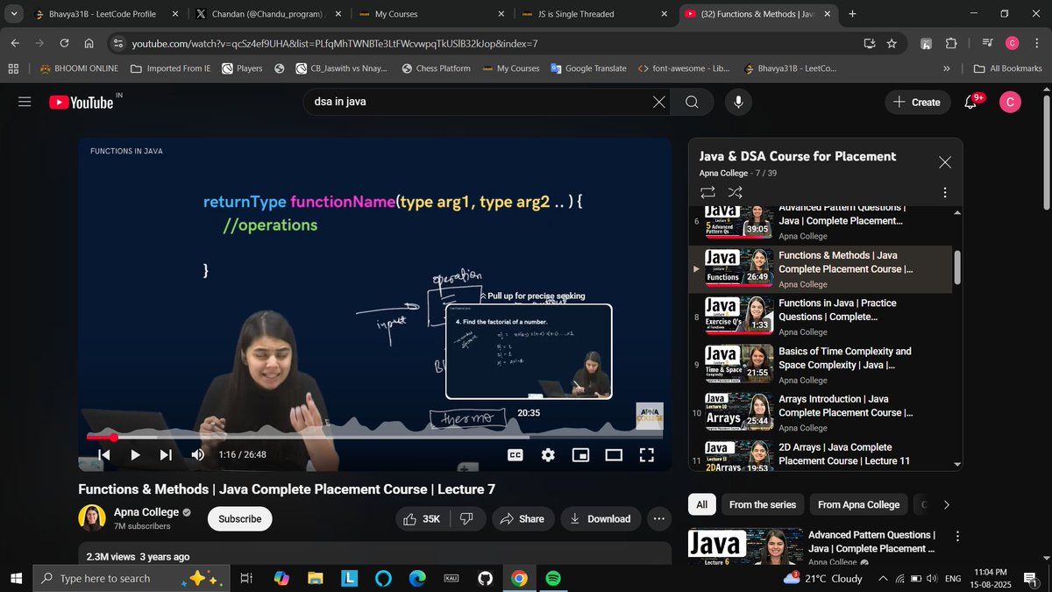Toggle playlist shuffle icon

tap(735, 192)
